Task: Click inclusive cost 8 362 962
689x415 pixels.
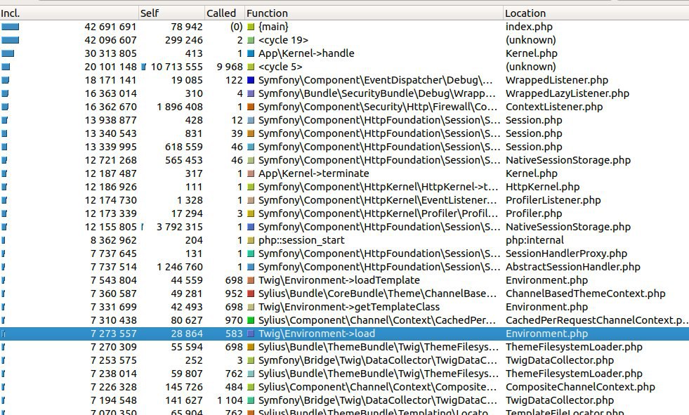Action: (113, 240)
